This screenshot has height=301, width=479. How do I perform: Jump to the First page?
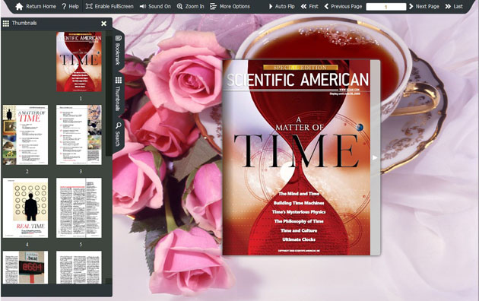click(x=309, y=6)
